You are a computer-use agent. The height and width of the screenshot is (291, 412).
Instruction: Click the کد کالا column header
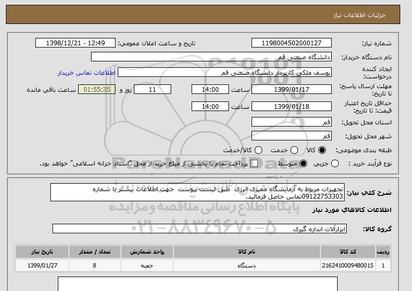click(x=348, y=251)
